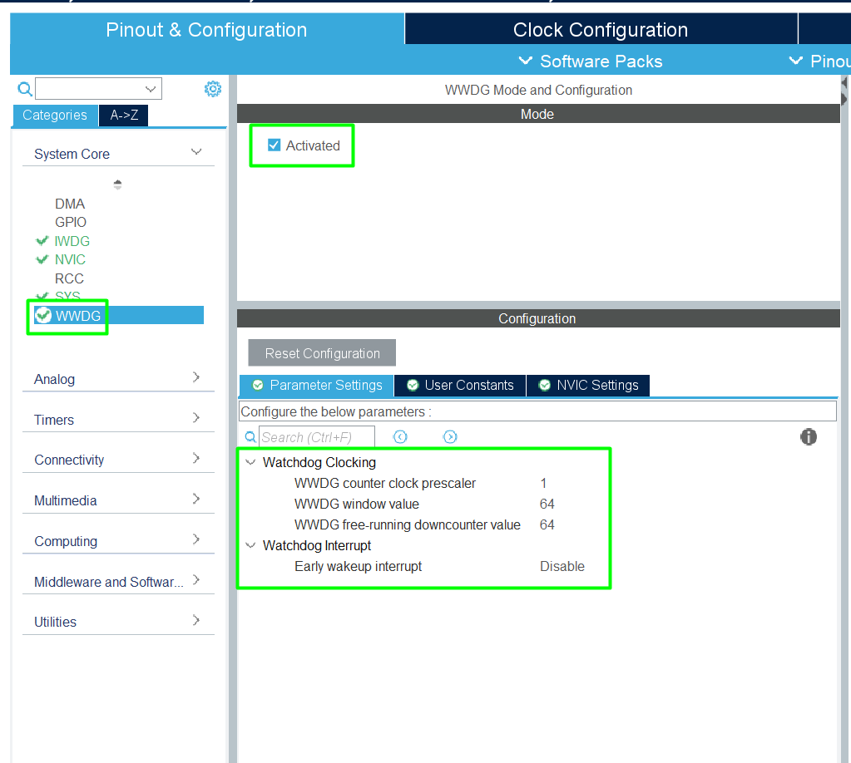Collapse the Watchdog Clocking section

point(250,462)
